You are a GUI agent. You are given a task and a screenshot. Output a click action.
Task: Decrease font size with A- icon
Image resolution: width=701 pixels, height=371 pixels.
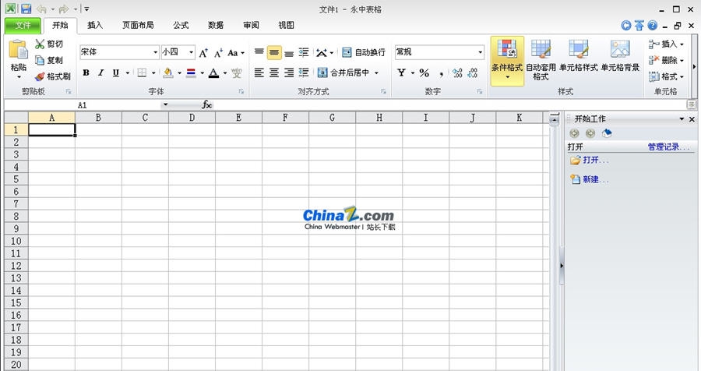point(218,53)
